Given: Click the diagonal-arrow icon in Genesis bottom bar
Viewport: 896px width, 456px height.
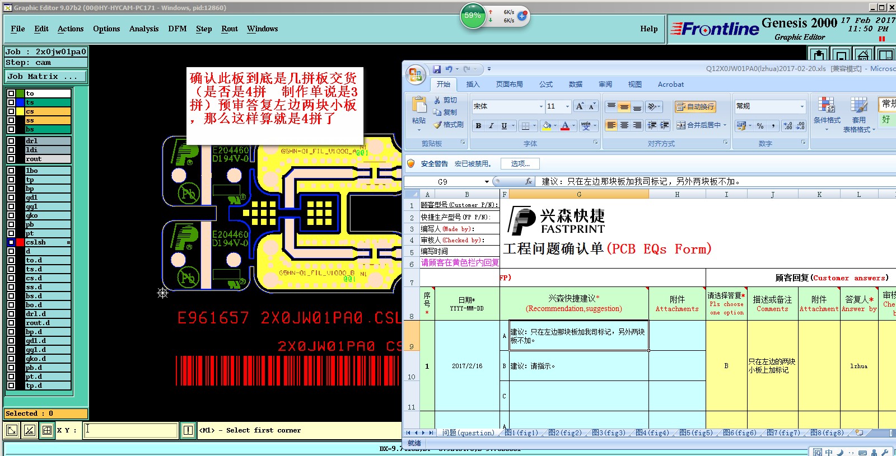Looking at the screenshot, I should click(12, 430).
